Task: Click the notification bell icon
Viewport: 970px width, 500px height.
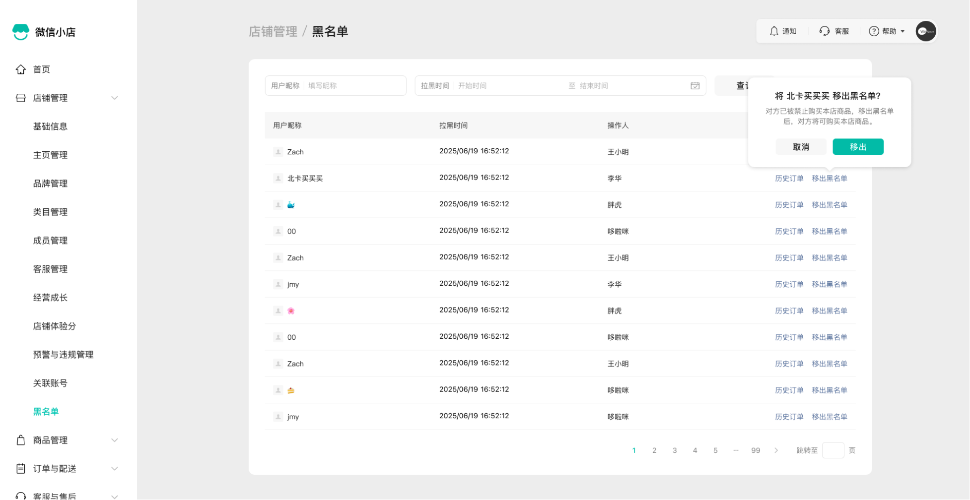Action: coord(773,31)
